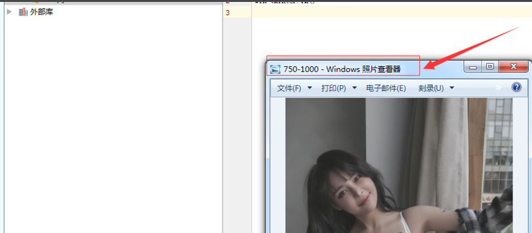Viewport: 532px width, 233px height.
Task: Expand the 文件(F) dropdown arrow
Action: click(x=310, y=88)
